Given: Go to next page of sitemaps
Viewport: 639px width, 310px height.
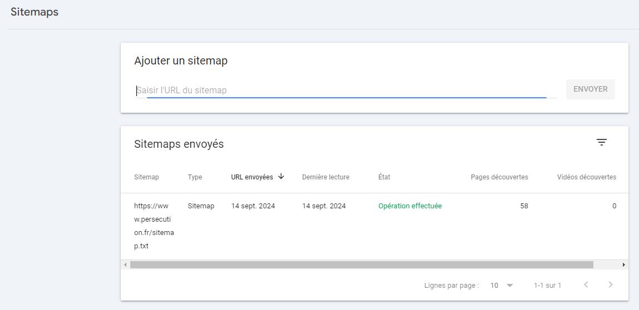Looking at the screenshot, I should tap(611, 285).
